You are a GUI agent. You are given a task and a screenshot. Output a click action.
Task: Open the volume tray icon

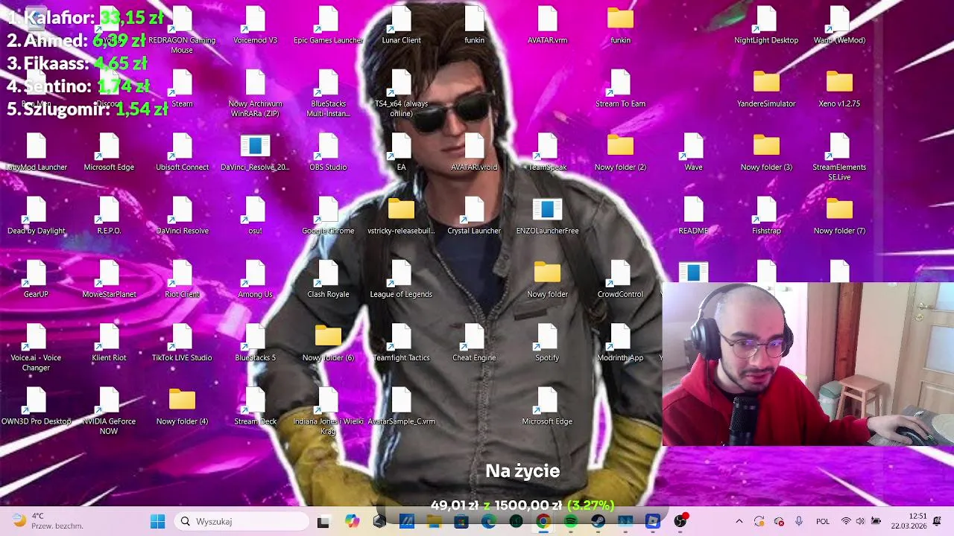click(x=861, y=522)
